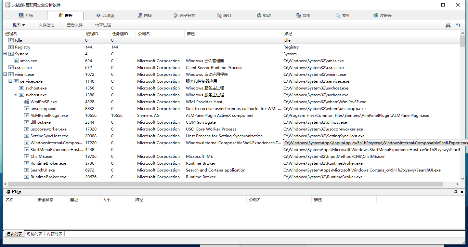Select svchost.exe with PID 1356
The width and height of the screenshot is (468, 247).
point(231,88)
